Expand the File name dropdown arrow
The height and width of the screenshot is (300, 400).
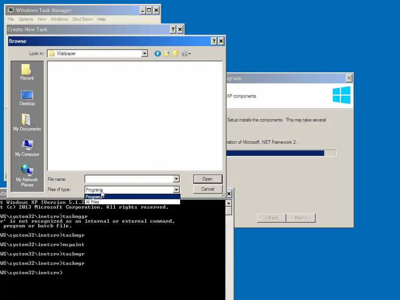coord(176,179)
